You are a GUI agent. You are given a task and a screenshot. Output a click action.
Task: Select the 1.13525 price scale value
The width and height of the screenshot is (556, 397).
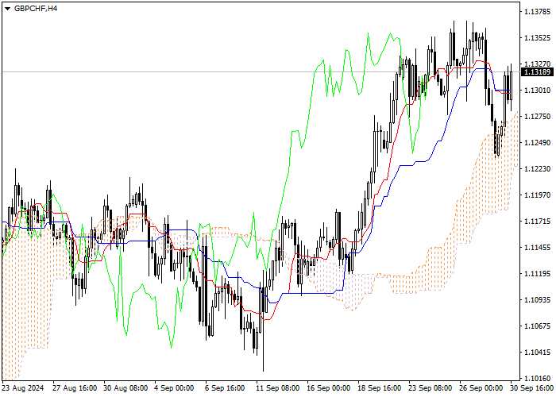538,38
